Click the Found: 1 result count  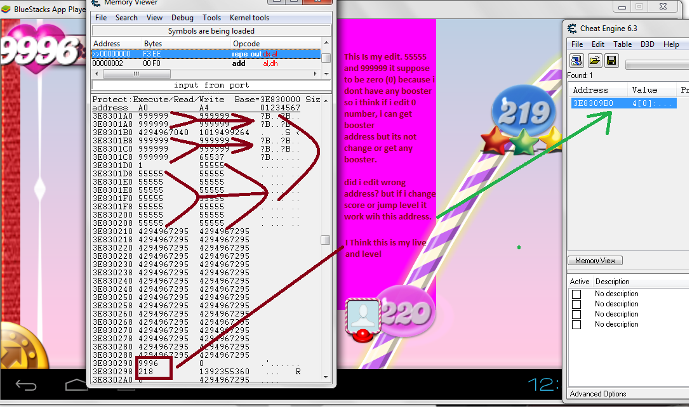pyautogui.click(x=580, y=75)
